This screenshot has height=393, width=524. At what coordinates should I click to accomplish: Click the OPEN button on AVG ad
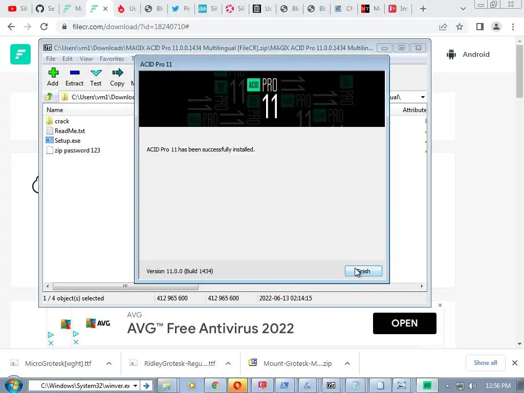coord(404,323)
